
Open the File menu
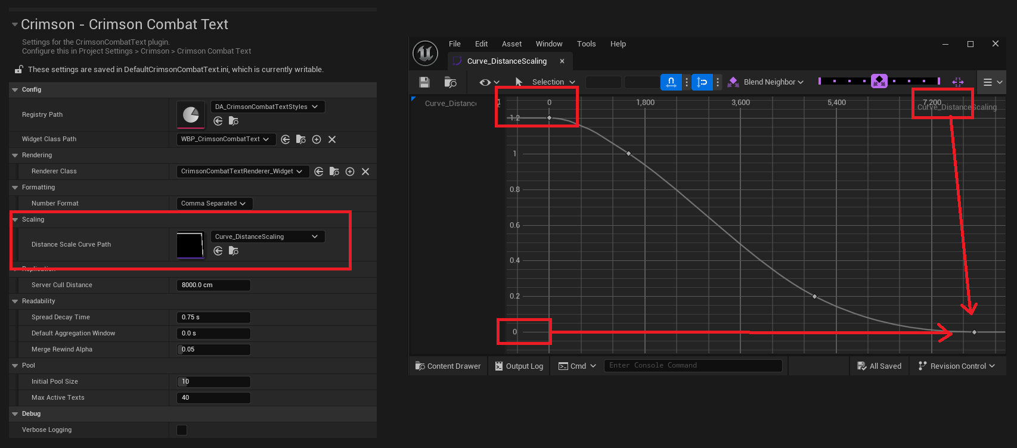[x=455, y=44]
